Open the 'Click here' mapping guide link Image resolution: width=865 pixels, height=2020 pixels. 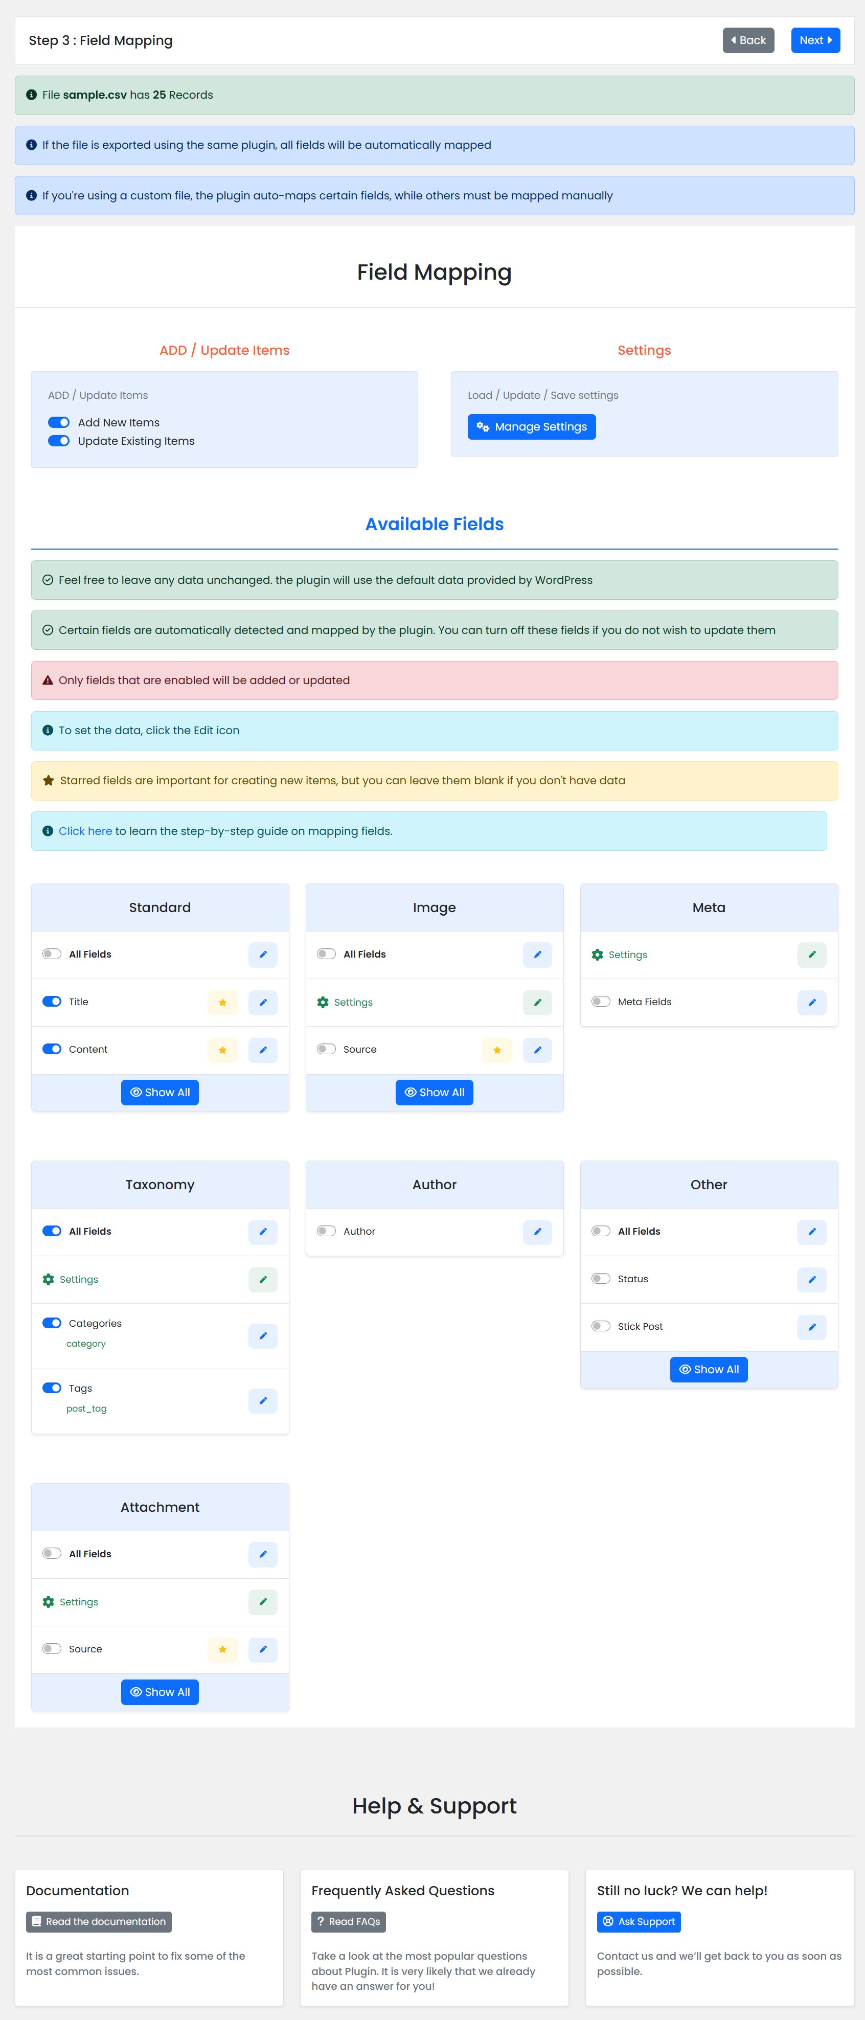(x=85, y=831)
